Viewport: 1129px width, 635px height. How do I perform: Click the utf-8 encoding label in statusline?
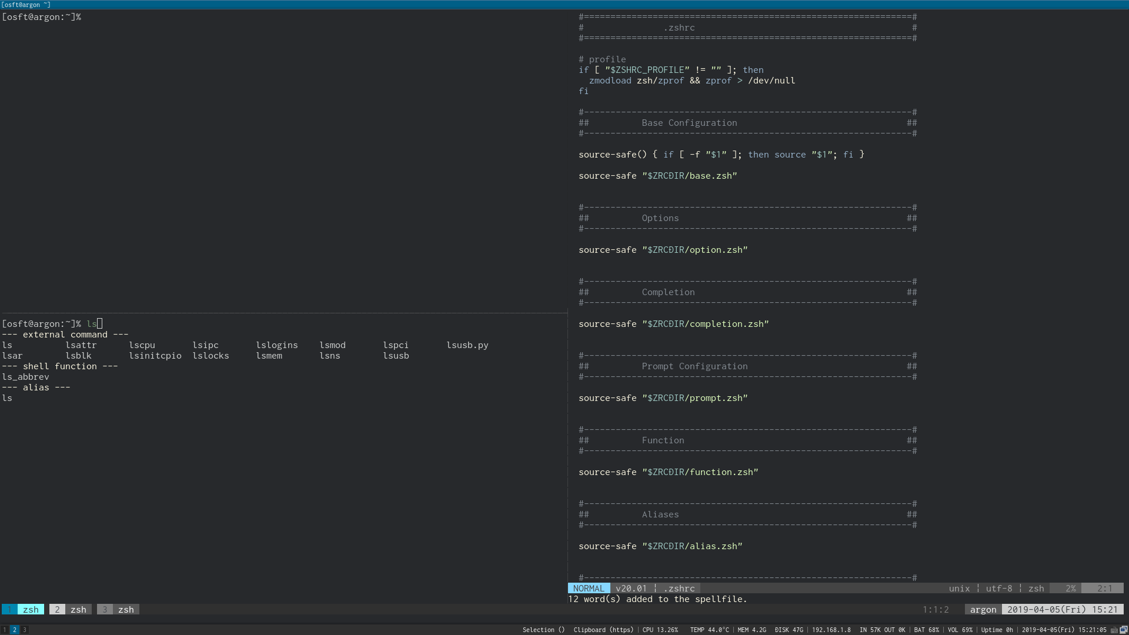[x=999, y=589]
